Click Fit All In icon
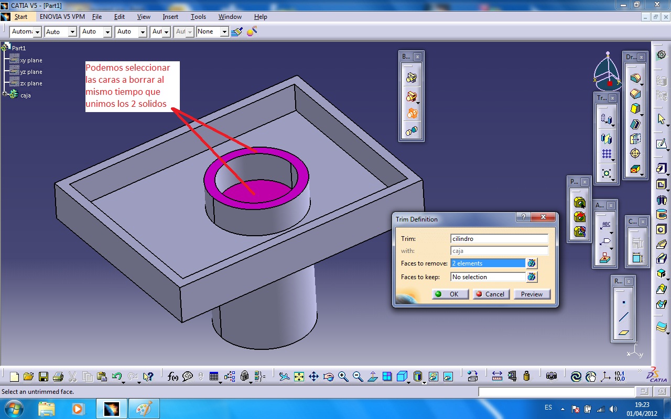This screenshot has height=419, width=671. point(299,376)
